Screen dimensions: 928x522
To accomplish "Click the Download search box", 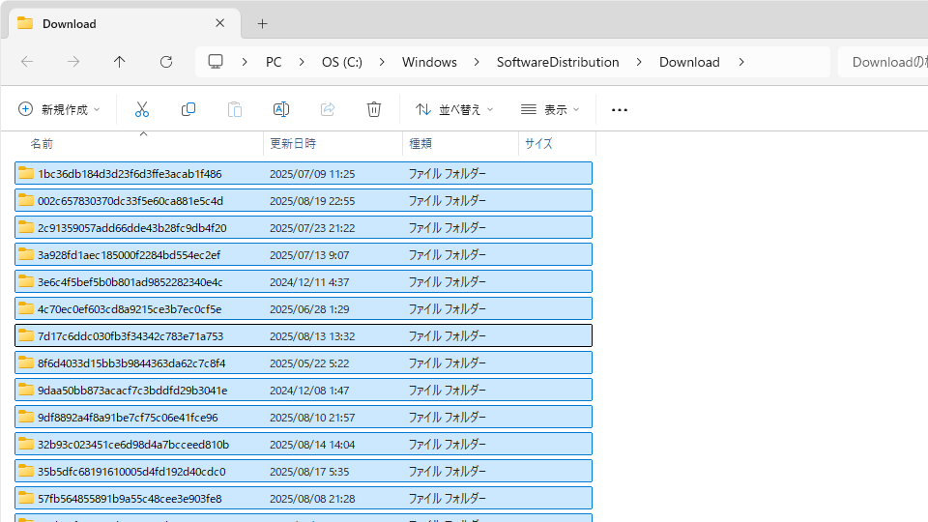I will tap(883, 62).
